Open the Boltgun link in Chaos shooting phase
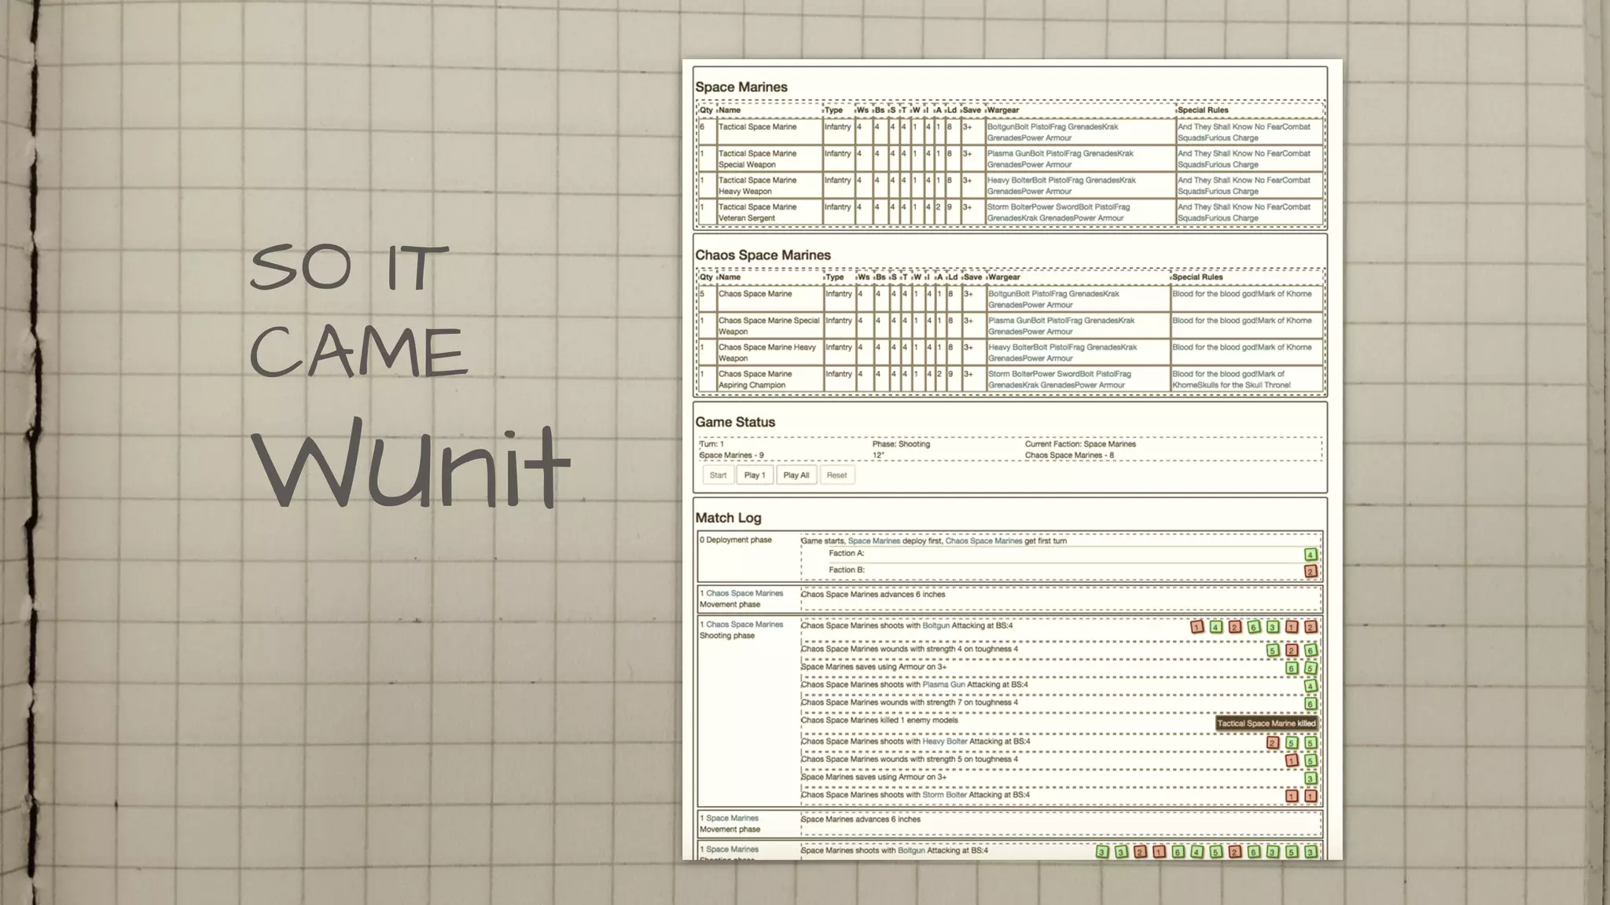 coord(935,626)
